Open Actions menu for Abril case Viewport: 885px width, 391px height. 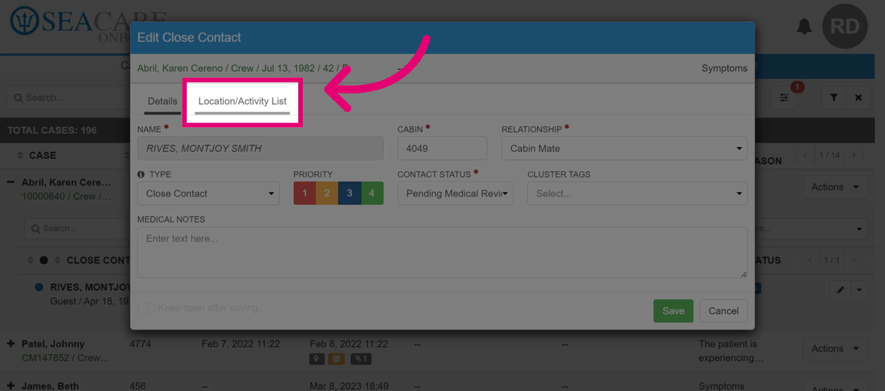click(x=835, y=187)
